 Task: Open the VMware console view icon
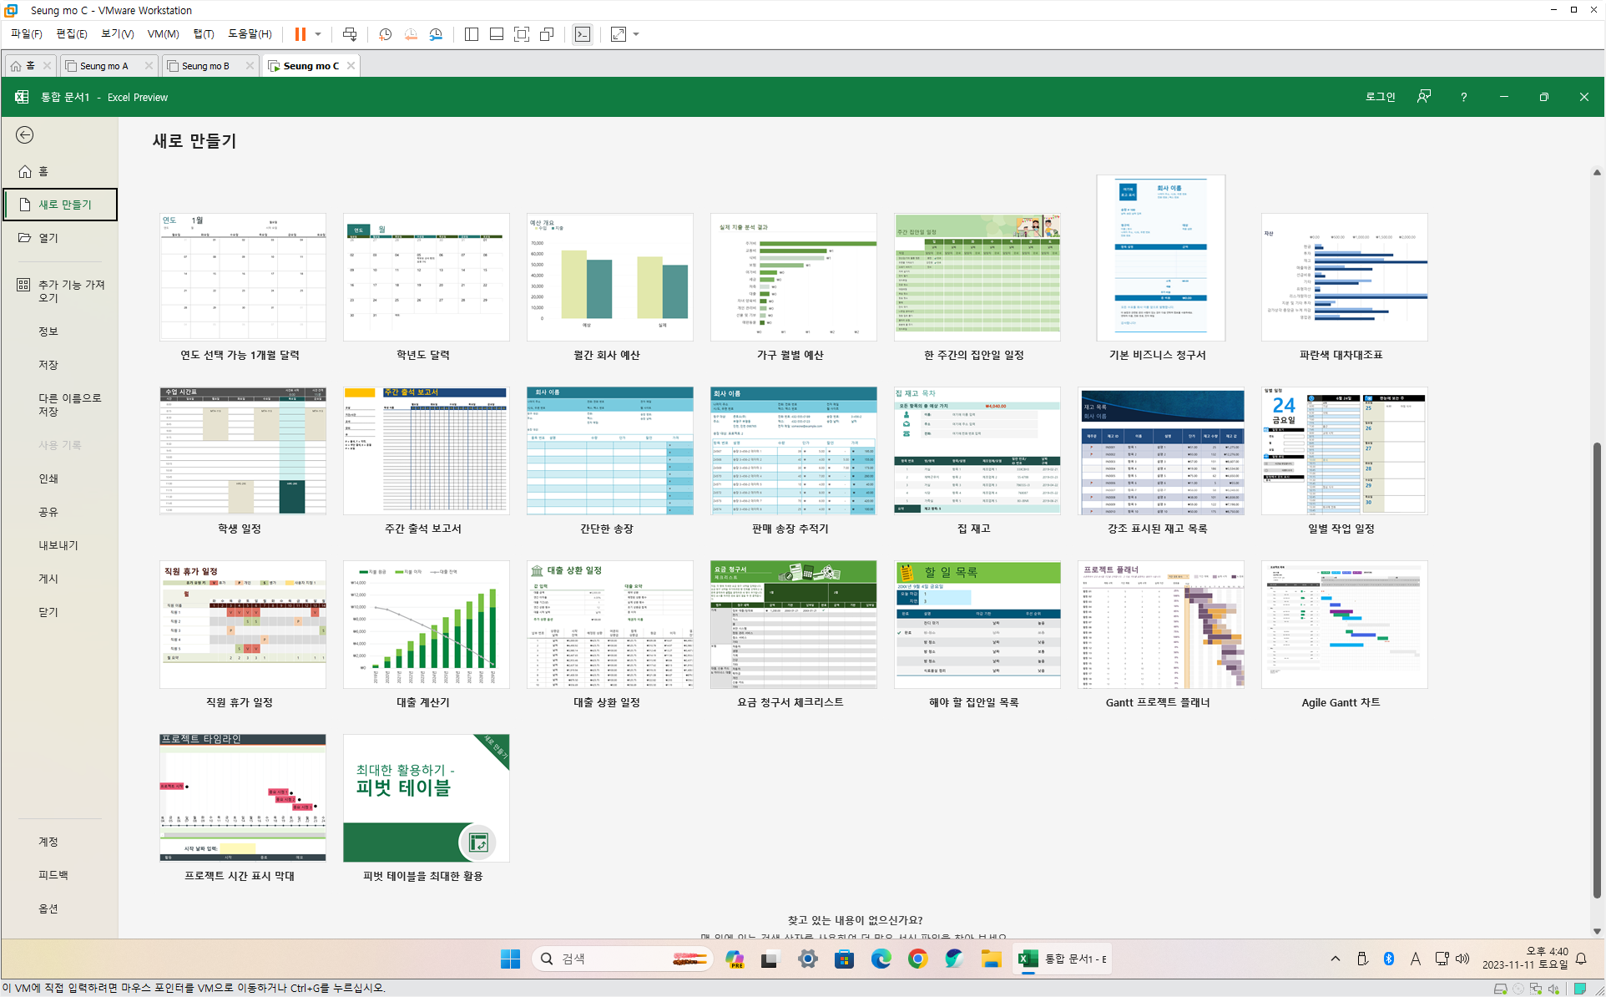(583, 34)
